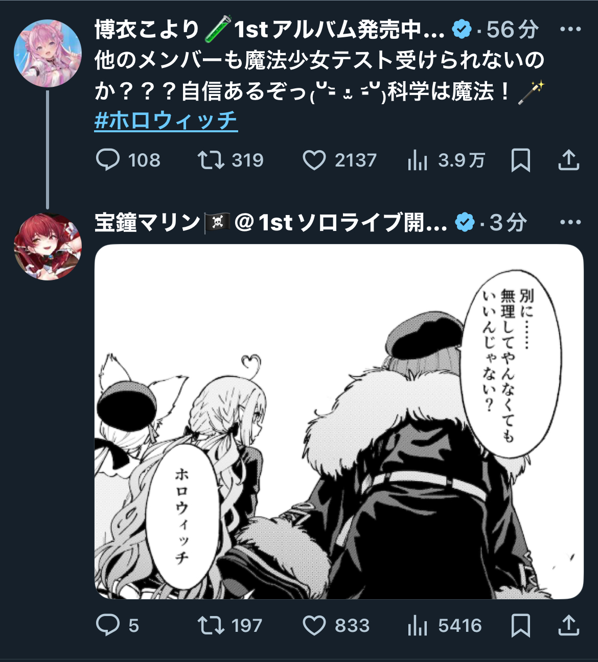598x662 pixels.
Task: Retweet Marine's post showing 197 retweets
Action: pos(230,625)
